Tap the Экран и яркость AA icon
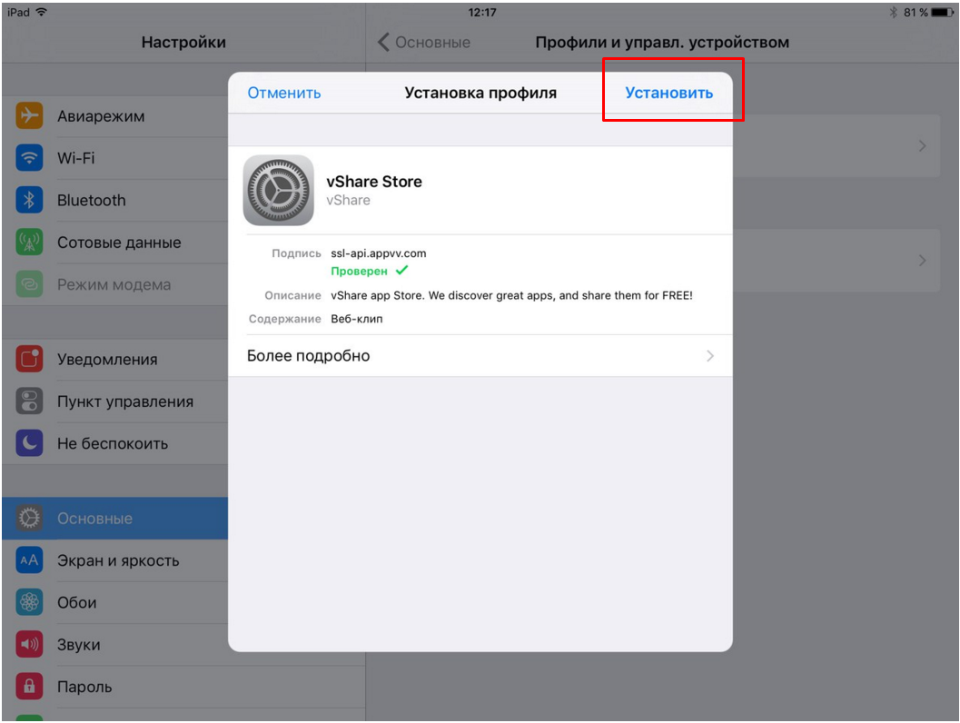The height and width of the screenshot is (723, 960). 29,560
